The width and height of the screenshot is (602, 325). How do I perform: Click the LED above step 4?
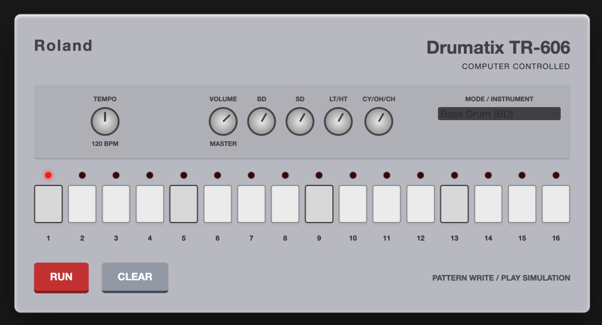click(150, 175)
